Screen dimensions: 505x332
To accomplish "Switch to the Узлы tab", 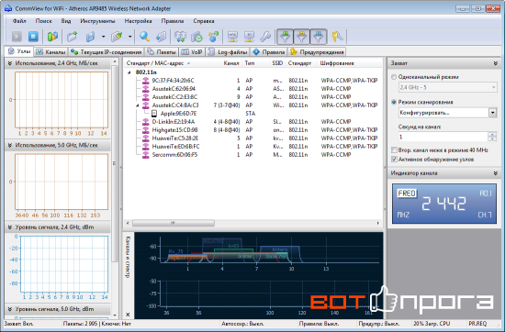I will 19,51.
